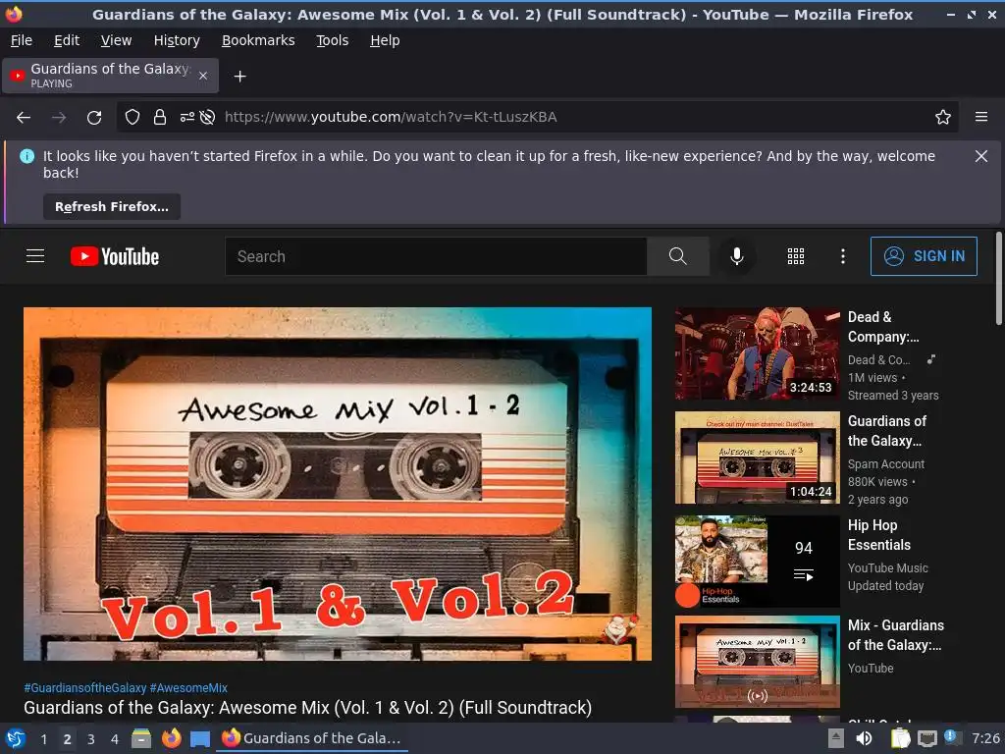1005x754 pixels.
Task: Switch to virtual desktop 4
Action: [114, 739]
